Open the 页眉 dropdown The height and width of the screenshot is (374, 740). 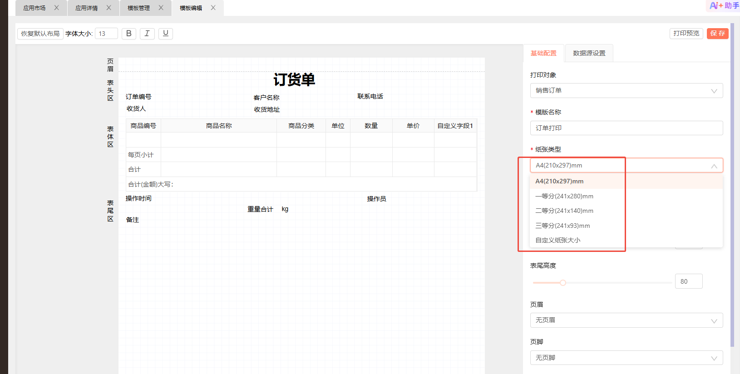(627, 320)
